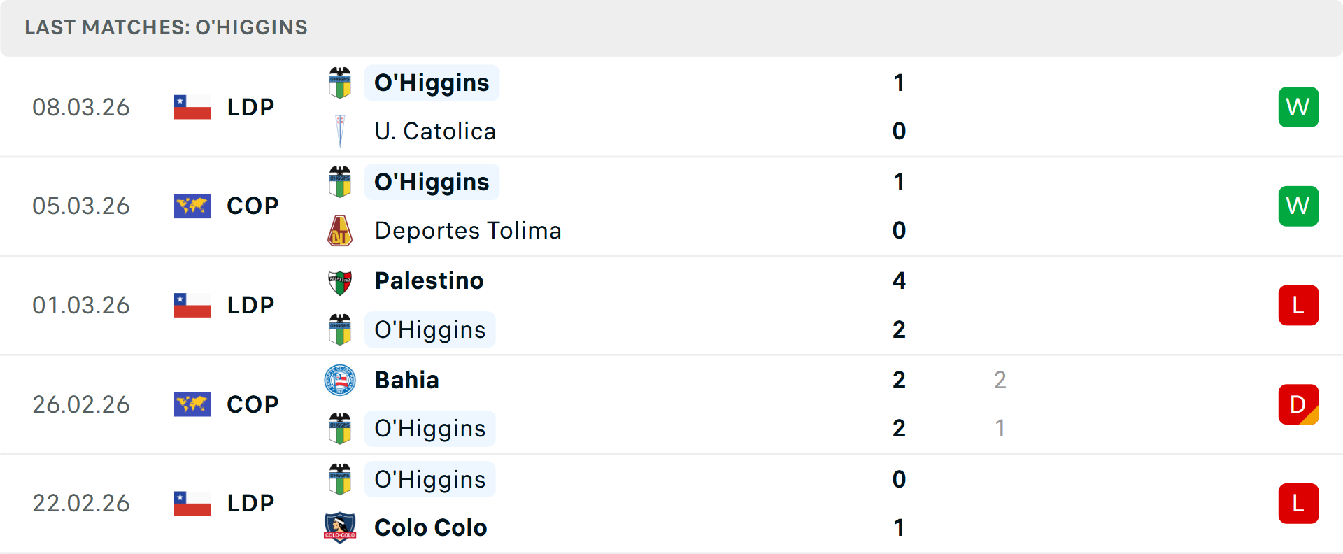Open the Deportes Tolima team link
This screenshot has height=554, width=1343.
pyautogui.click(x=468, y=230)
